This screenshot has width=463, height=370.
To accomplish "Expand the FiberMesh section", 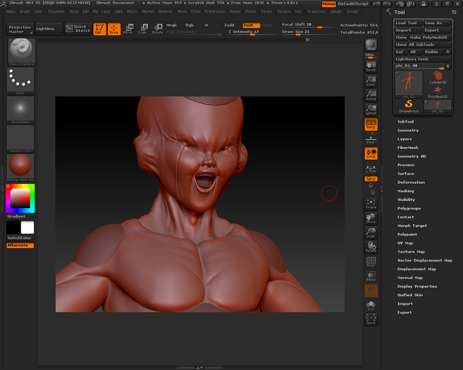I will pos(408,148).
